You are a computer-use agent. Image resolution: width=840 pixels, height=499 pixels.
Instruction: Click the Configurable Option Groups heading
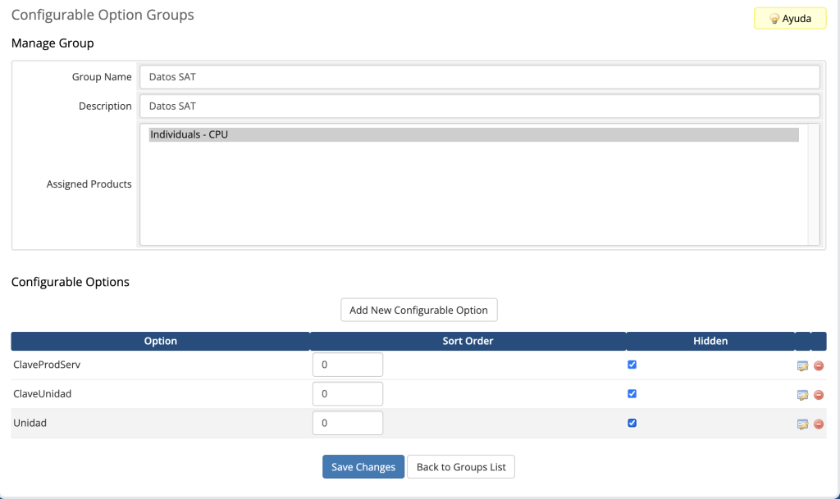click(103, 15)
